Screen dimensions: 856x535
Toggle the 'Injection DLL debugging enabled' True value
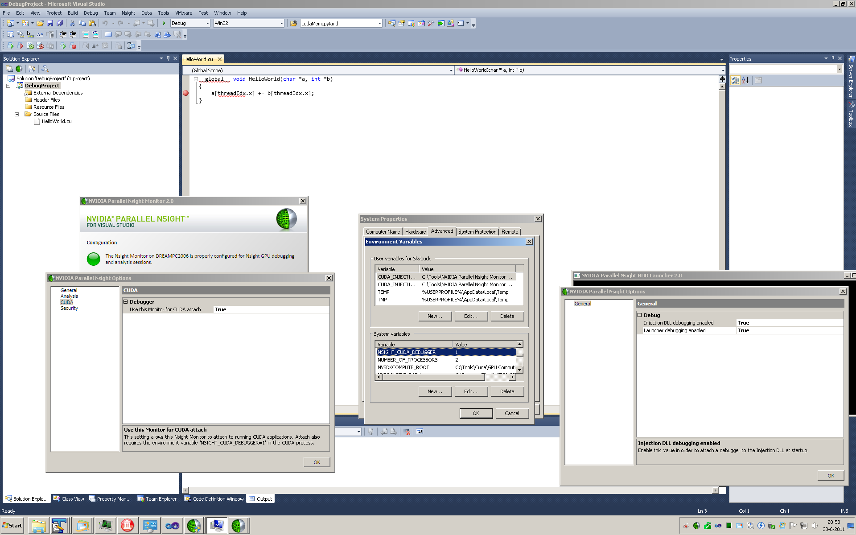point(743,323)
